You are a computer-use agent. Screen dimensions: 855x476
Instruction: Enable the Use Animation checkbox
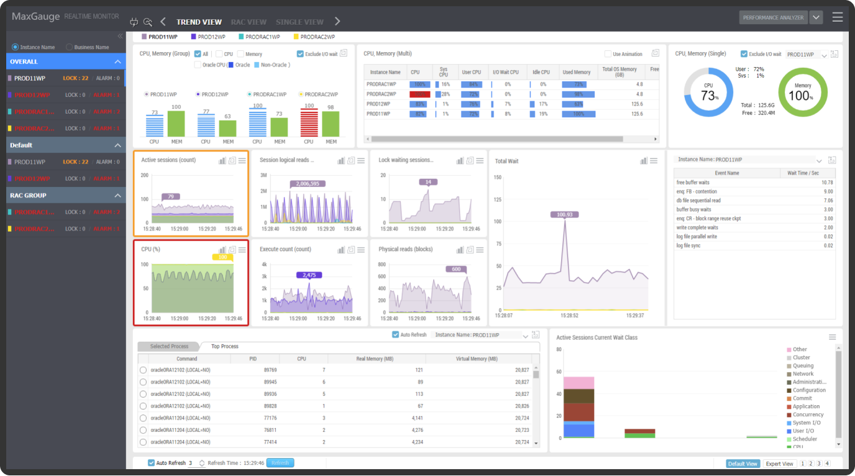click(608, 54)
